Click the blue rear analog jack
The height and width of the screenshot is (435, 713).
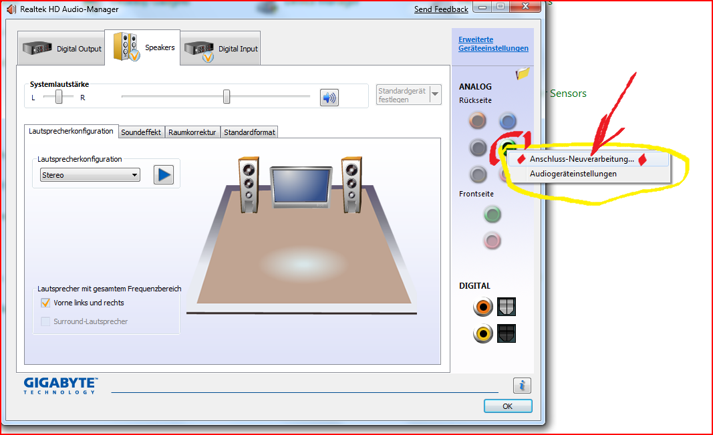508,121
